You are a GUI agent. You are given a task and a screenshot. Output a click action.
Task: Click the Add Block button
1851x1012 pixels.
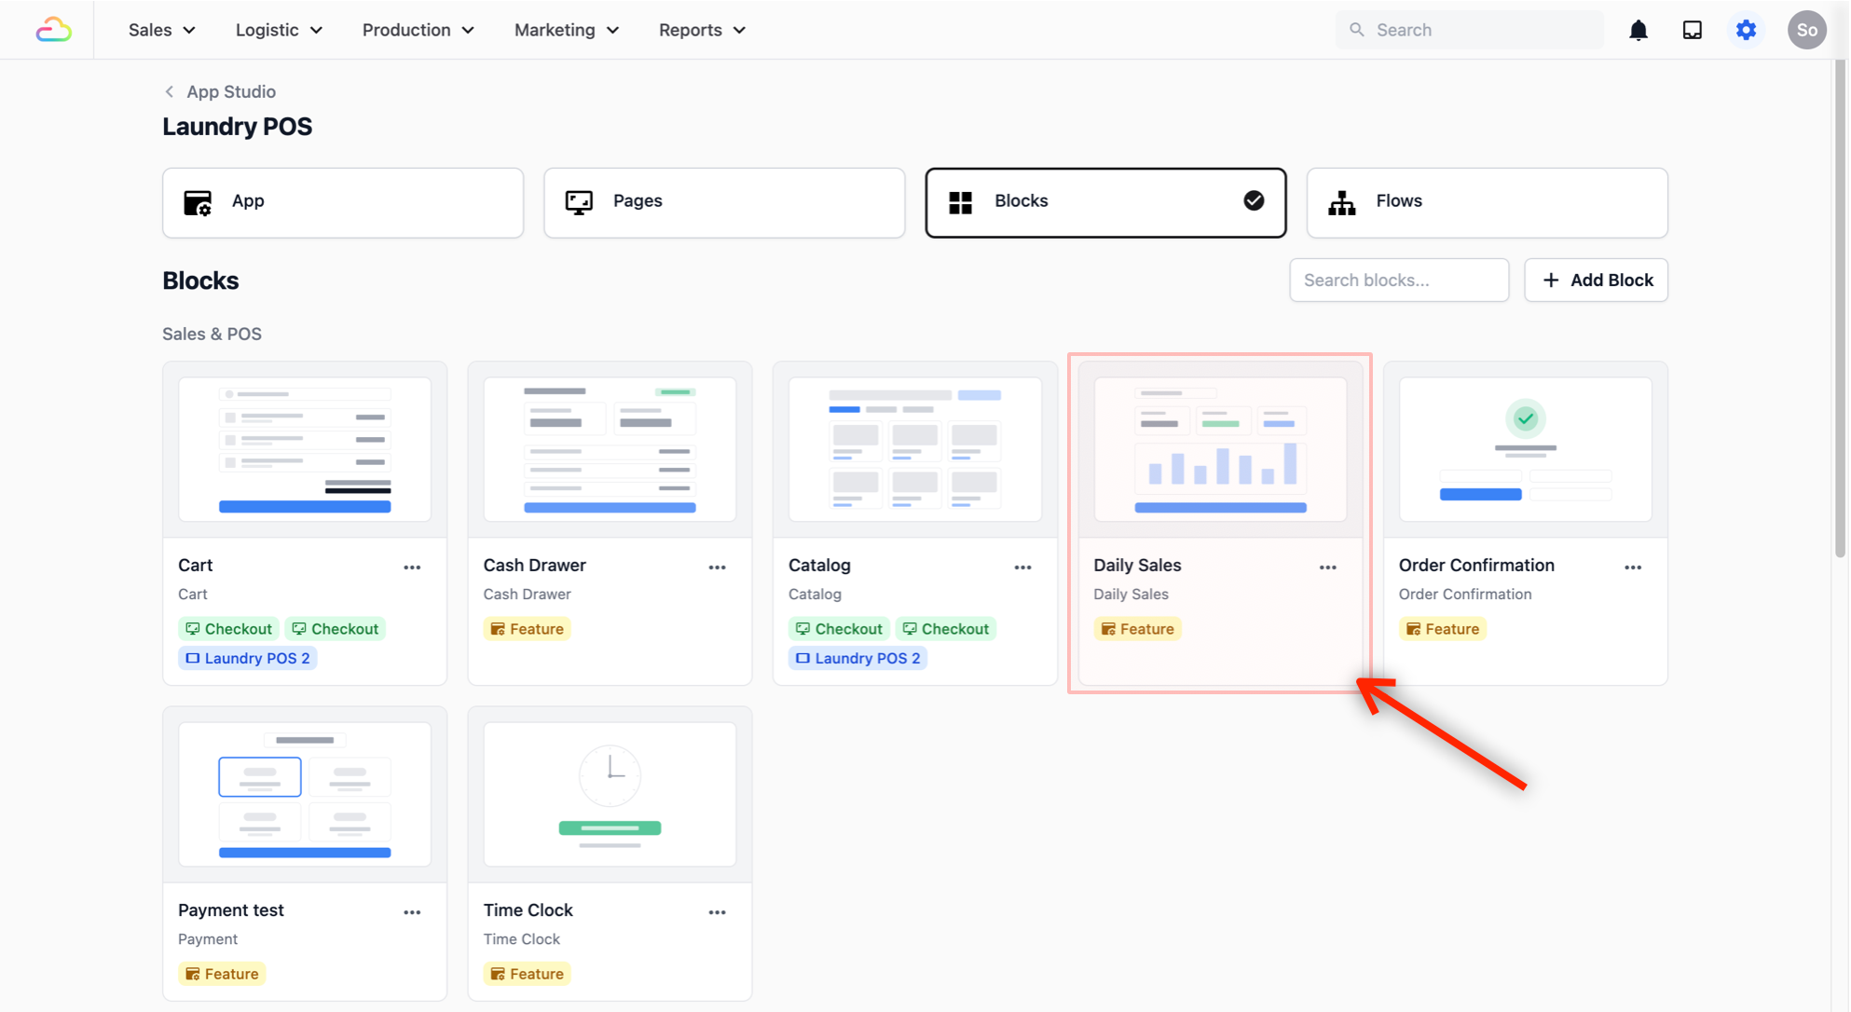tap(1596, 280)
